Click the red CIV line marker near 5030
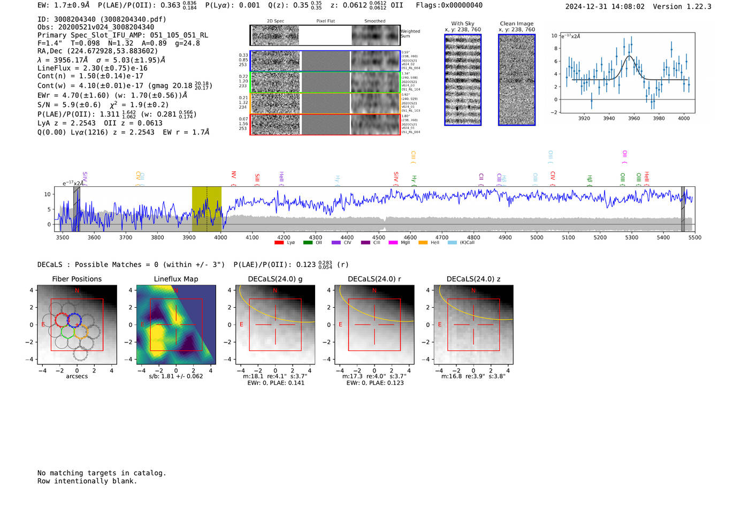The height and width of the screenshot is (510, 749). coord(553,179)
